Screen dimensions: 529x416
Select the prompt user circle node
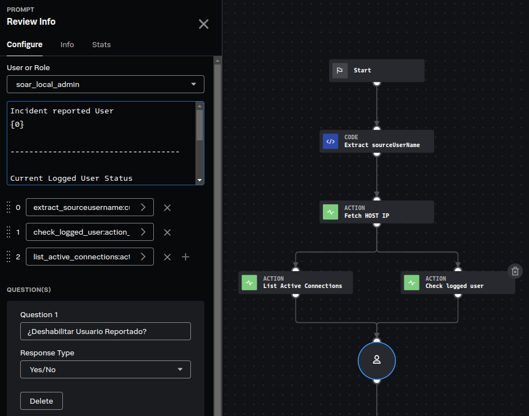pyautogui.click(x=377, y=360)
